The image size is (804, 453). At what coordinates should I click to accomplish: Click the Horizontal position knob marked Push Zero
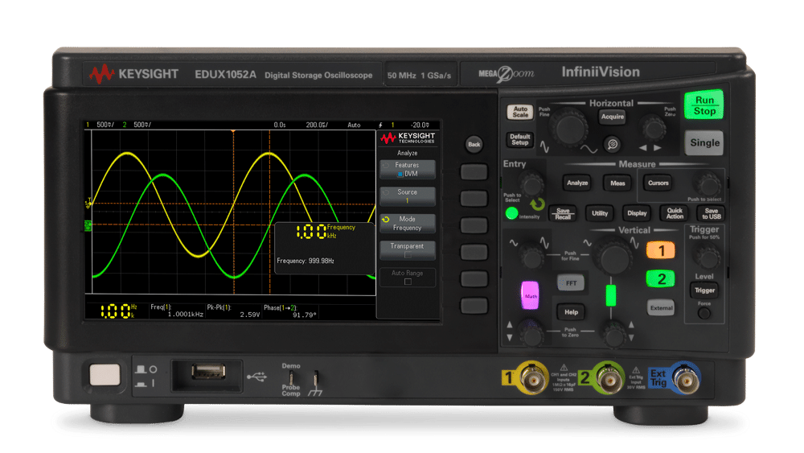tap(654, 129)
